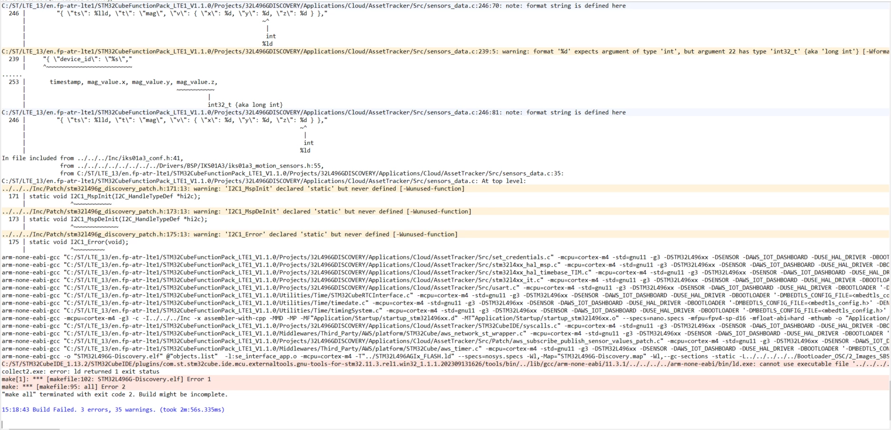Click the '15:18:43 Build Failed' summary line
This screenshot has width=891, height=430.
pos(113,410)
